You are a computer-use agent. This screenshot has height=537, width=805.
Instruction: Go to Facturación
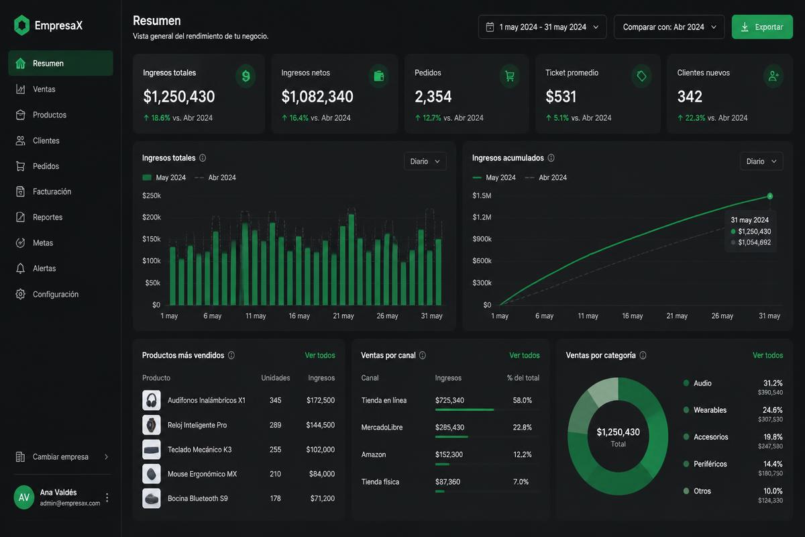[x=60, y=191]
